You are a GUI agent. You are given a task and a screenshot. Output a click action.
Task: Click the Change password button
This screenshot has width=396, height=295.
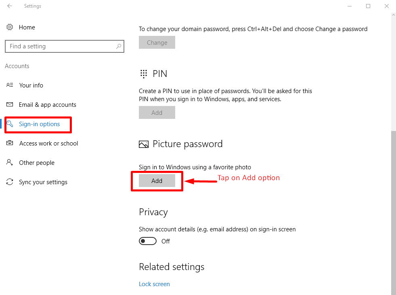(x=157, y=43)
